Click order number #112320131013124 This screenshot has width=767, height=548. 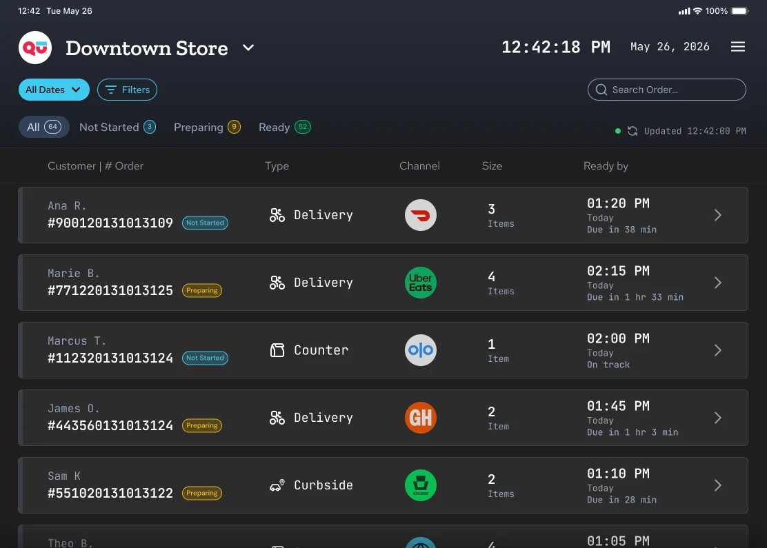click(110, 358)
